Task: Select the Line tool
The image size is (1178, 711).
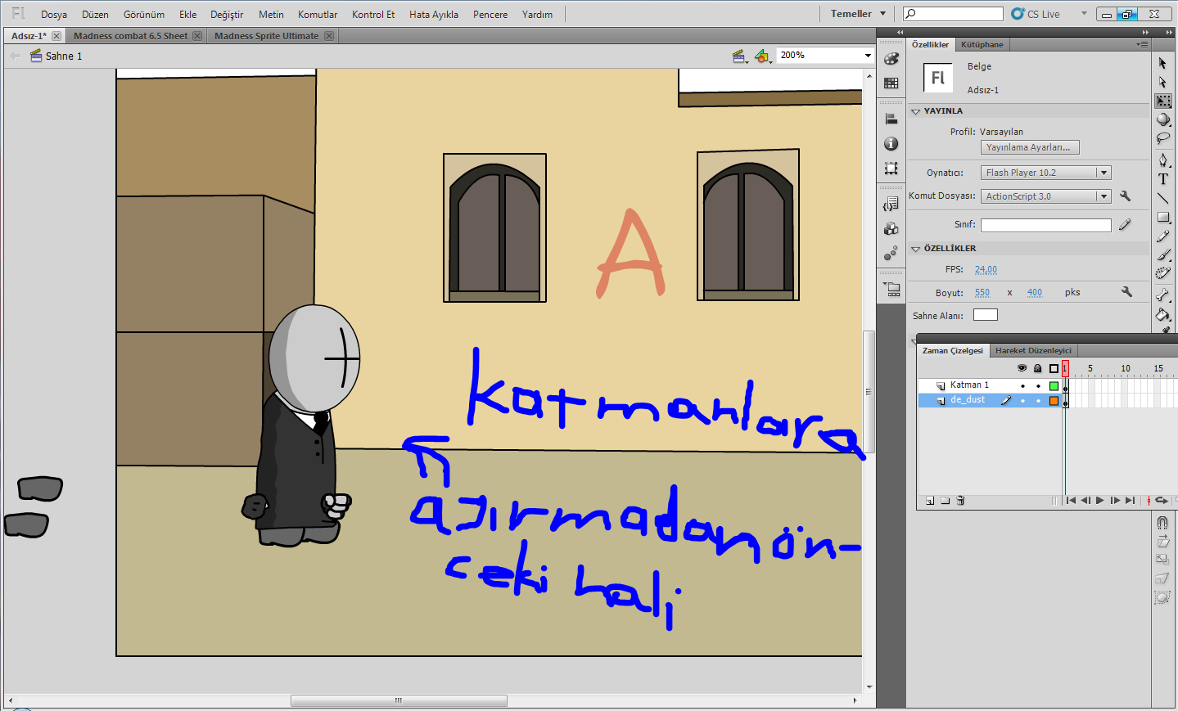Action: tap(1163, 198)
